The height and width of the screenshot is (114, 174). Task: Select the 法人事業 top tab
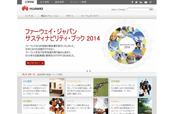(x=44, y=2)
